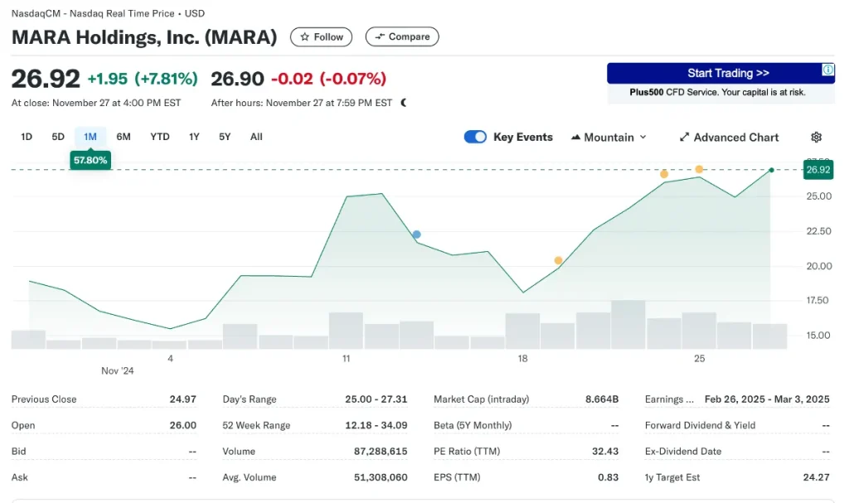
Task: Click the Ask label
Action: click(x=19, y=477)
